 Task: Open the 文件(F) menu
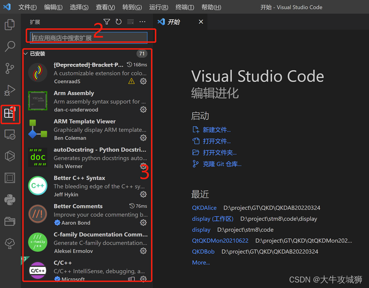[28, 7]
